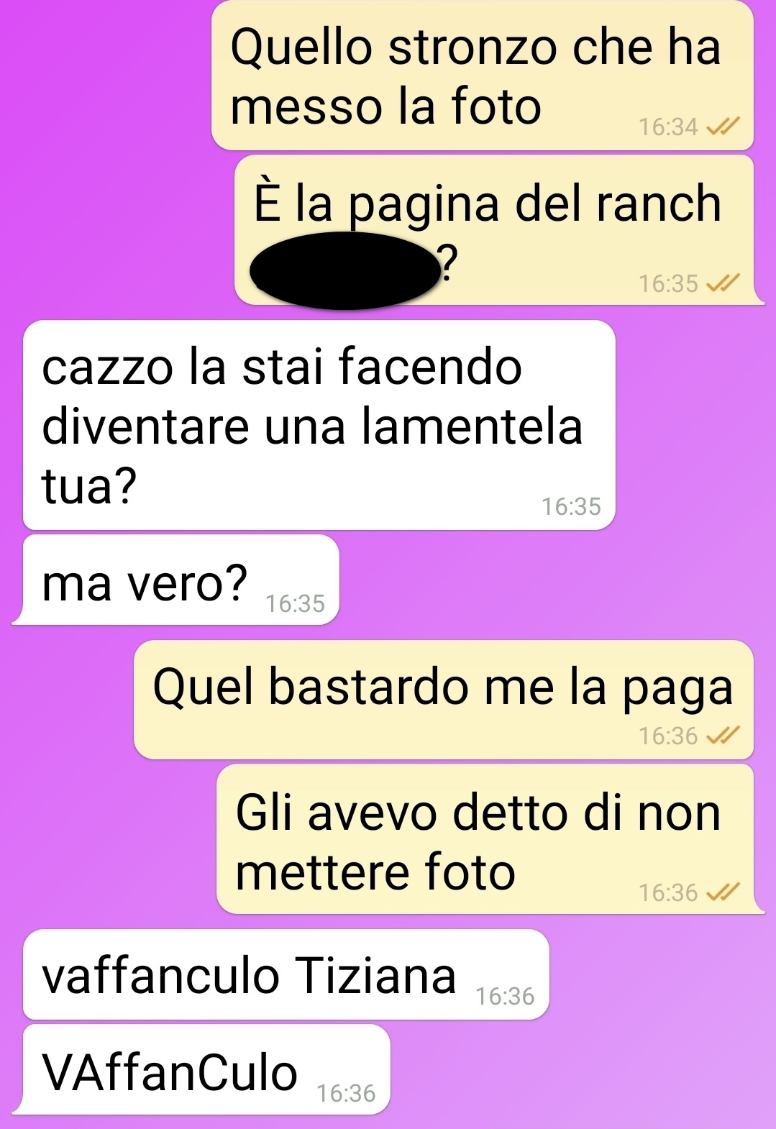The width and height of the screenshot is (776, 1129).
Task: Select message 'Quello stronzo che ha messo la foto'
Action: click(483, 76)
